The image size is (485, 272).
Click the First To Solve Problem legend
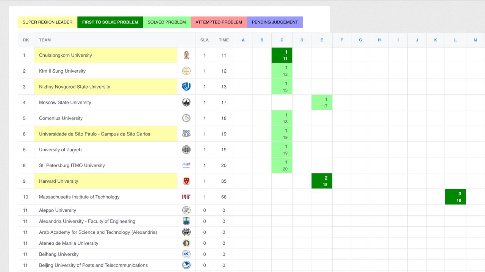click(110, 22)
